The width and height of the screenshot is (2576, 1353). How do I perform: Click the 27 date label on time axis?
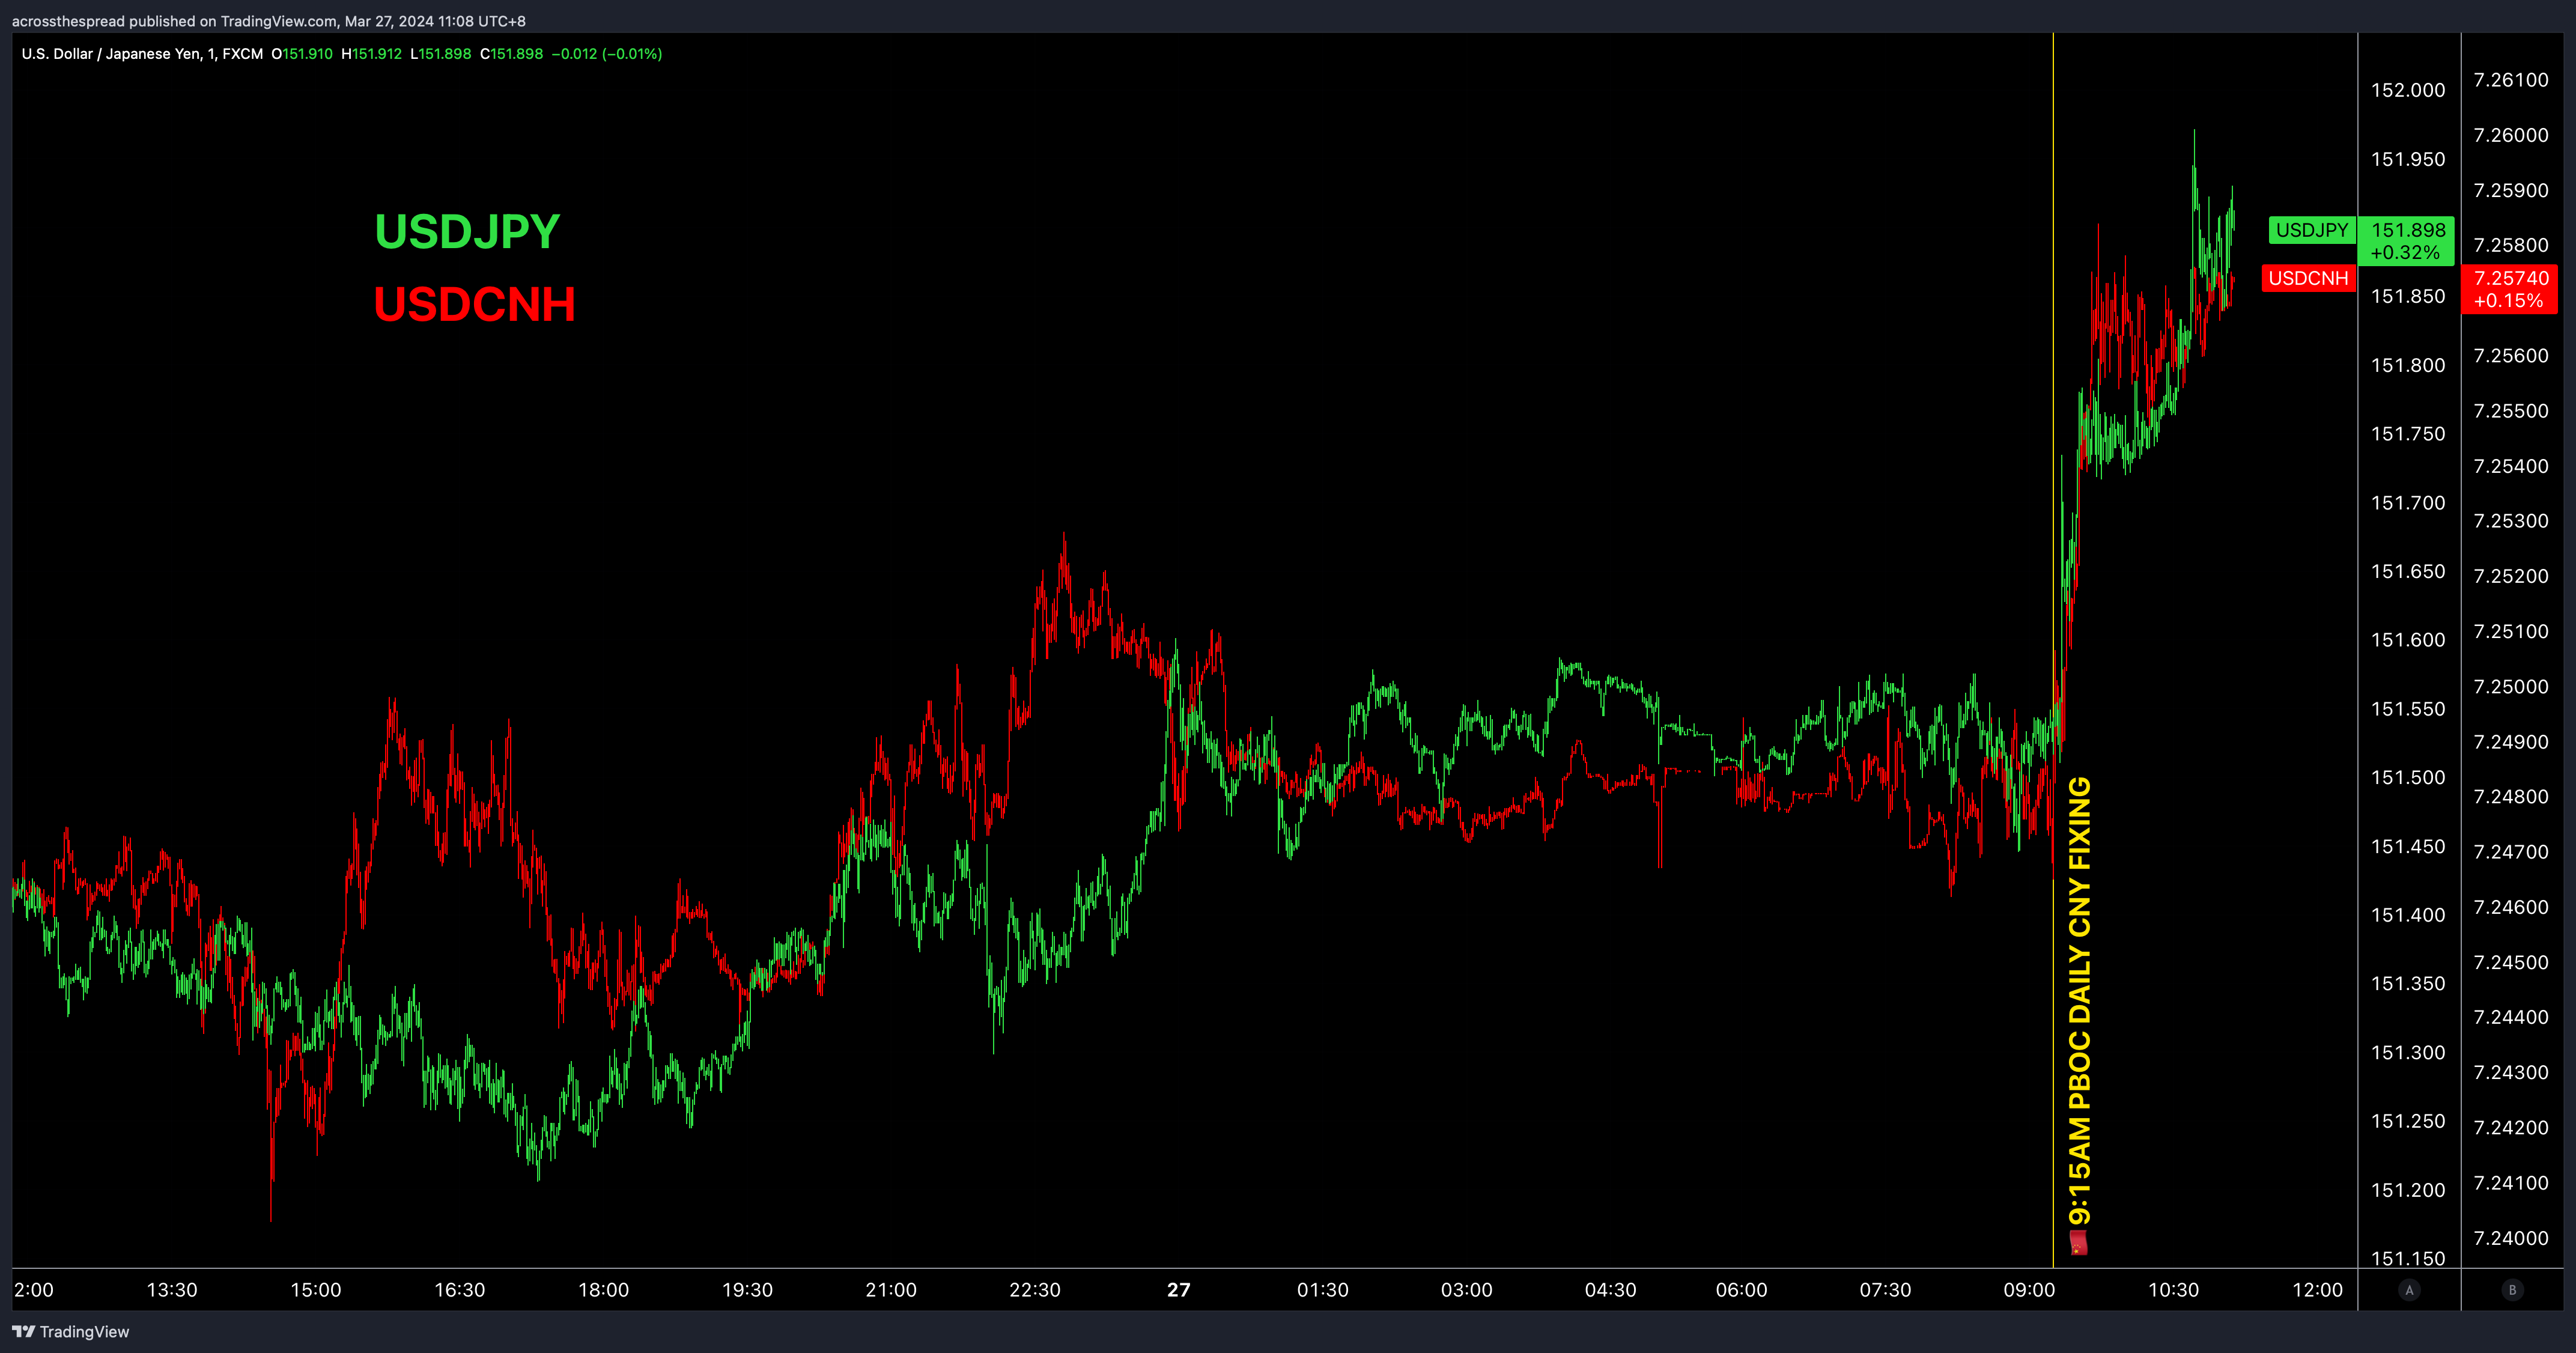1178,1290
